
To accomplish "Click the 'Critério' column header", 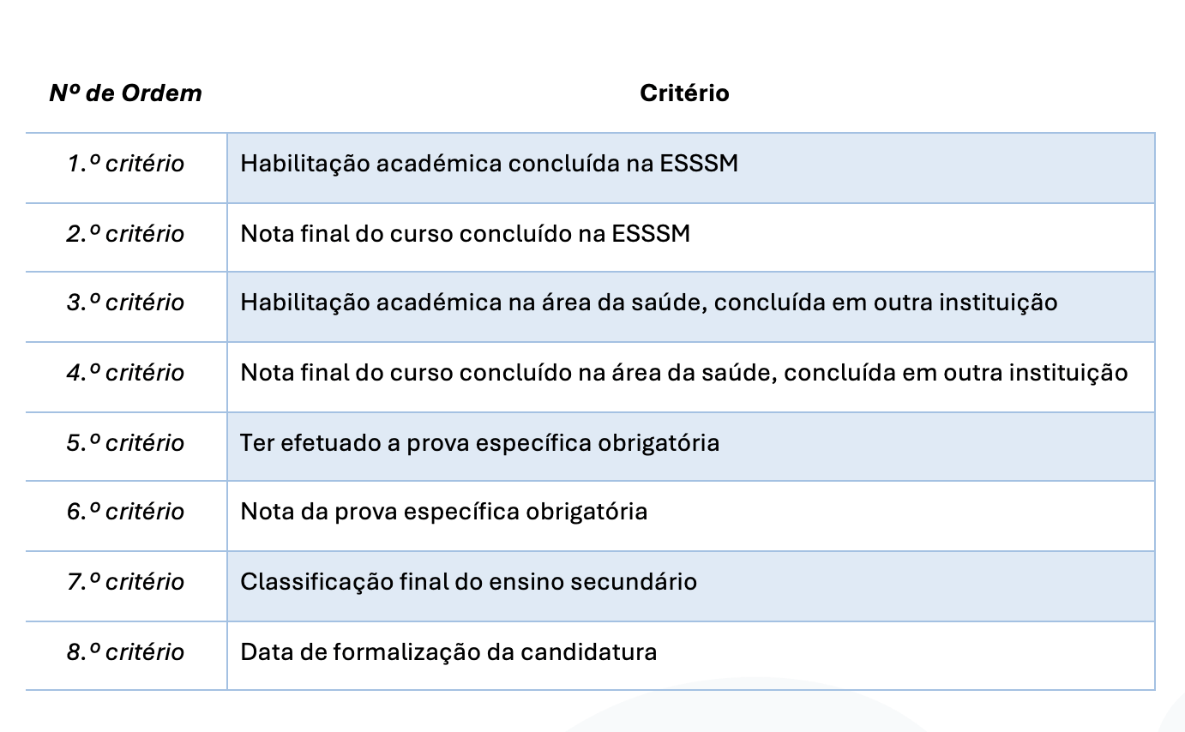I will [684, 93].
